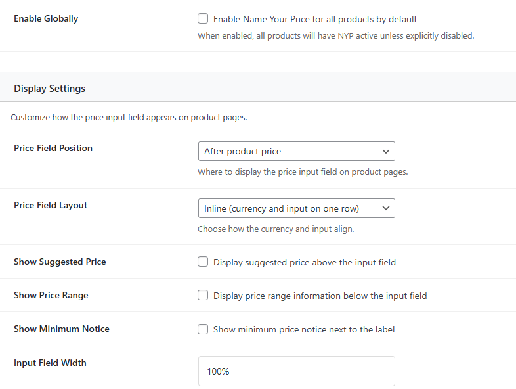
Task: Click 'Show minimum price notice next to the label' text
Action: (x=304, y=329)
